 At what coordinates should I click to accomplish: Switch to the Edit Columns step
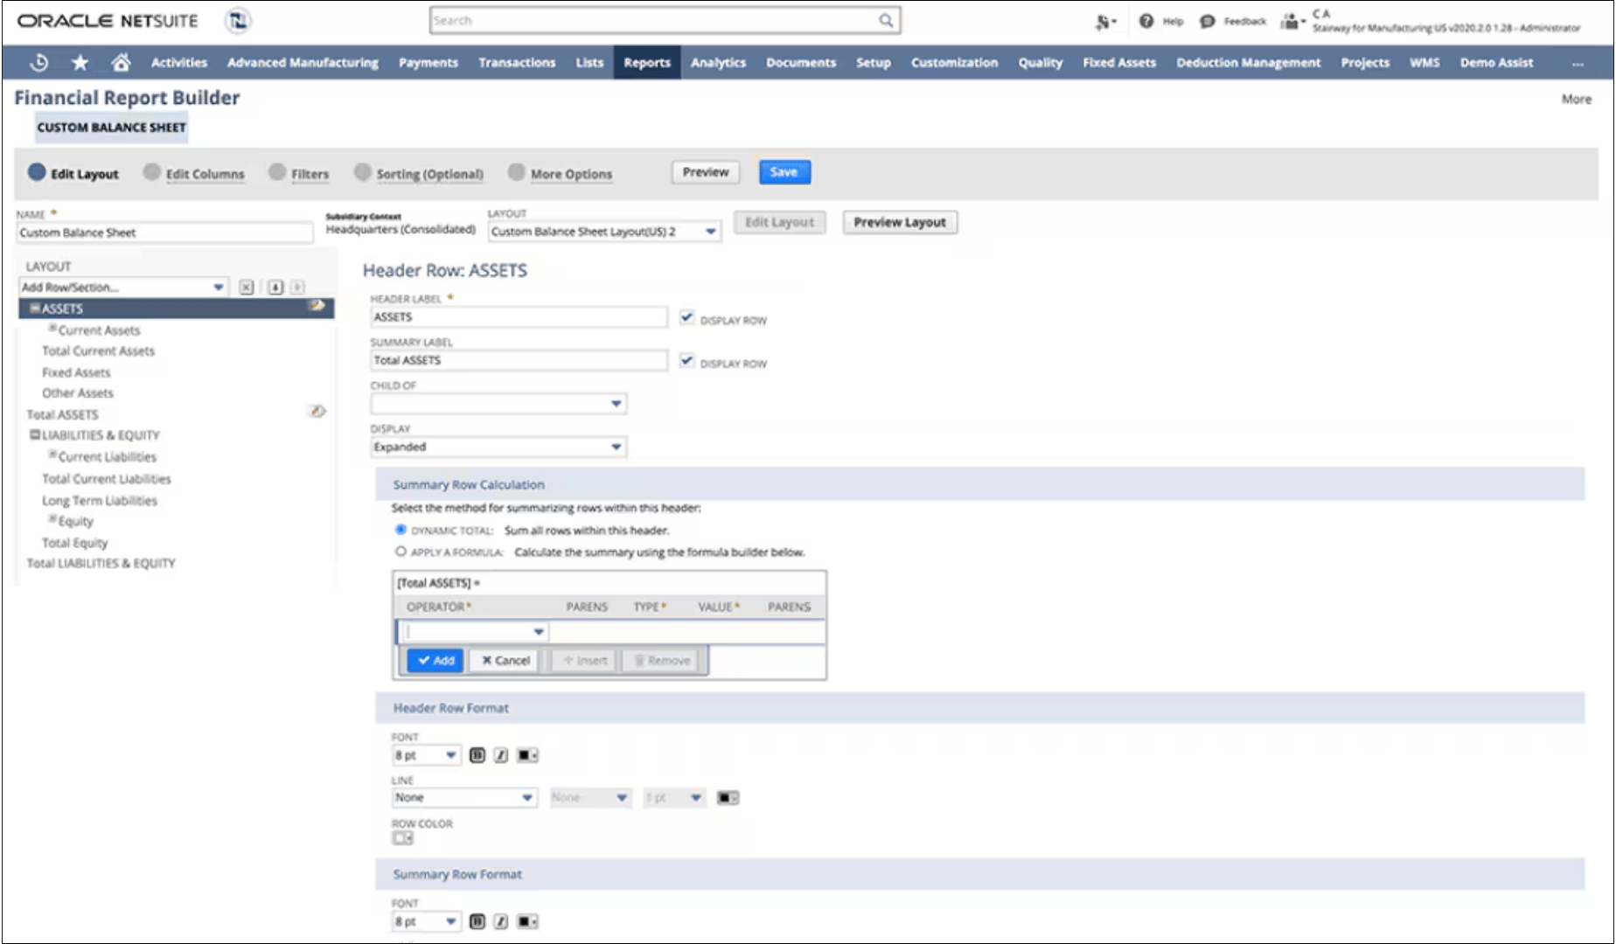pos(204,173)
